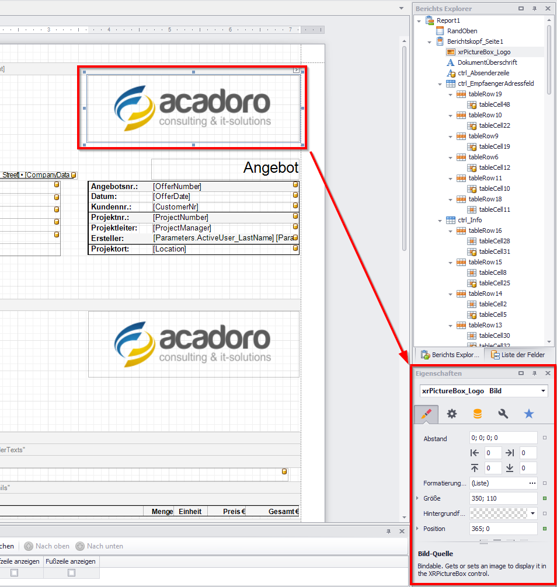Select DokumentÜberschrift in the report tree

coord(487,62)
